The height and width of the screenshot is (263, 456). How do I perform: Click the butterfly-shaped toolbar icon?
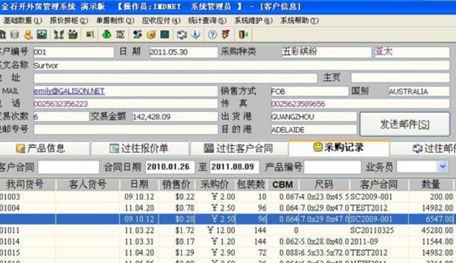(x=59, y=35)
